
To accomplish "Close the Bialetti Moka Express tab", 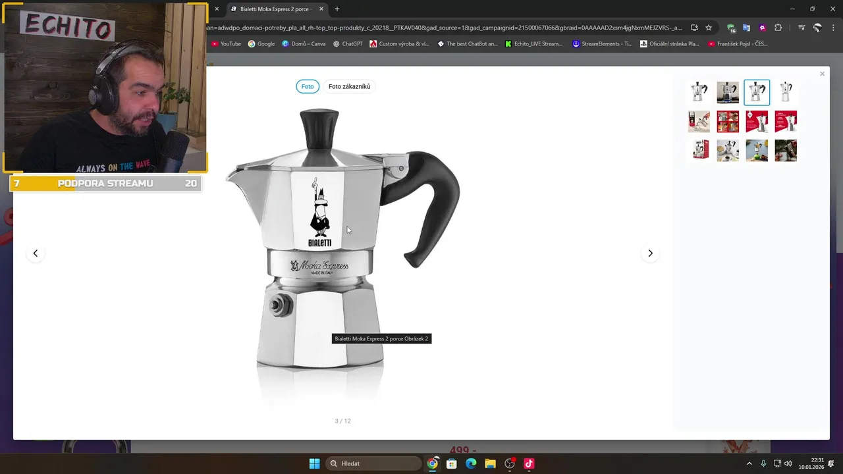I will 321,9.
